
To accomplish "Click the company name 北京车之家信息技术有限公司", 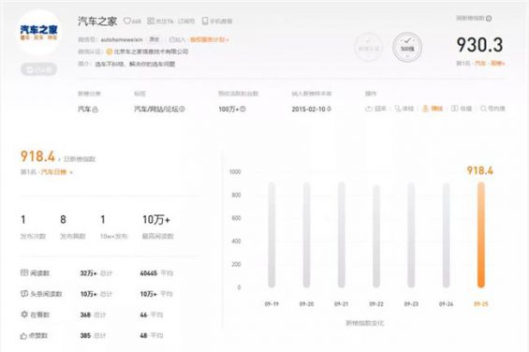I will [151, 51].
